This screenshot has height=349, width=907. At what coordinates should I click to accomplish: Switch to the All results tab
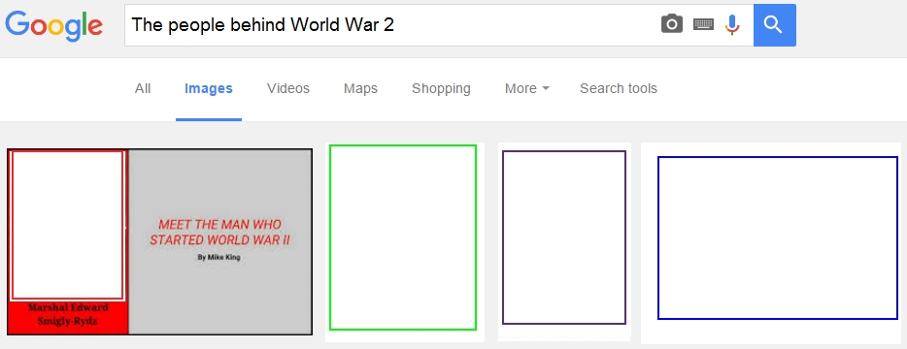point(143,88)
